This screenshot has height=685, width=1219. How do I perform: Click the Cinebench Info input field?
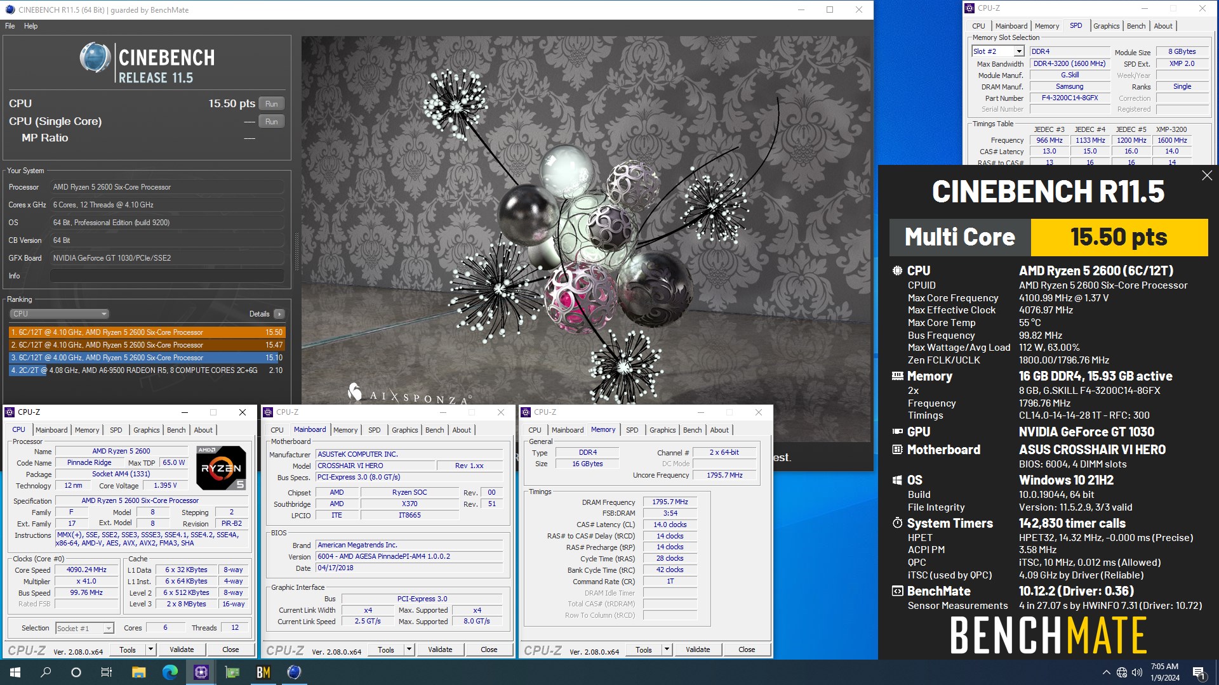[x=167, y=276]
